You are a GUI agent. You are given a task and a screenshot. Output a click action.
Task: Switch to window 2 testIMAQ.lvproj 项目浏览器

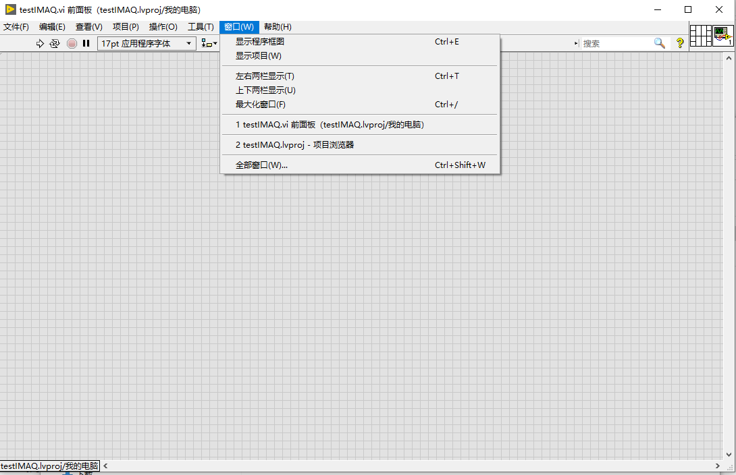point(360,145)
